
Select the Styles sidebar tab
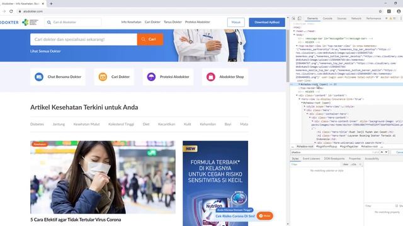tap(295, 159)
